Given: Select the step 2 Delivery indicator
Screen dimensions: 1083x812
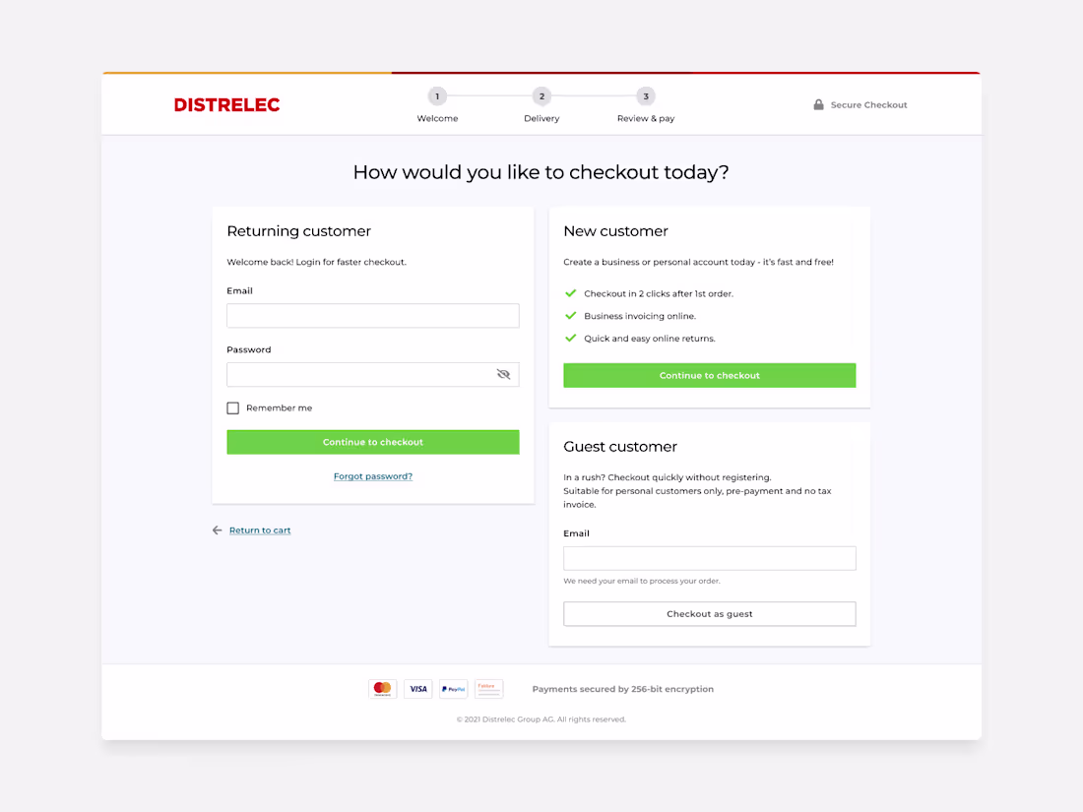Looking at the screenshot, I should coord(541,96).
